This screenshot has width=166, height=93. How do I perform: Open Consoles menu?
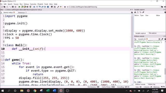coord(33,4)
